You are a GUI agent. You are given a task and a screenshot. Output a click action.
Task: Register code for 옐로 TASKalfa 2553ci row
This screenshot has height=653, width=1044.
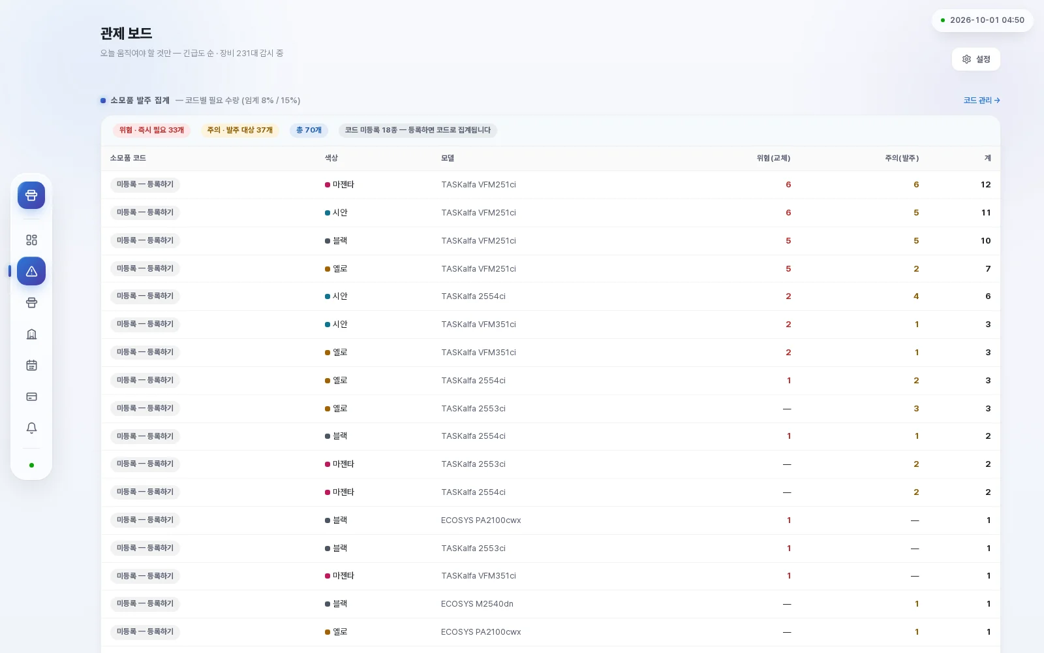(145, 408)
